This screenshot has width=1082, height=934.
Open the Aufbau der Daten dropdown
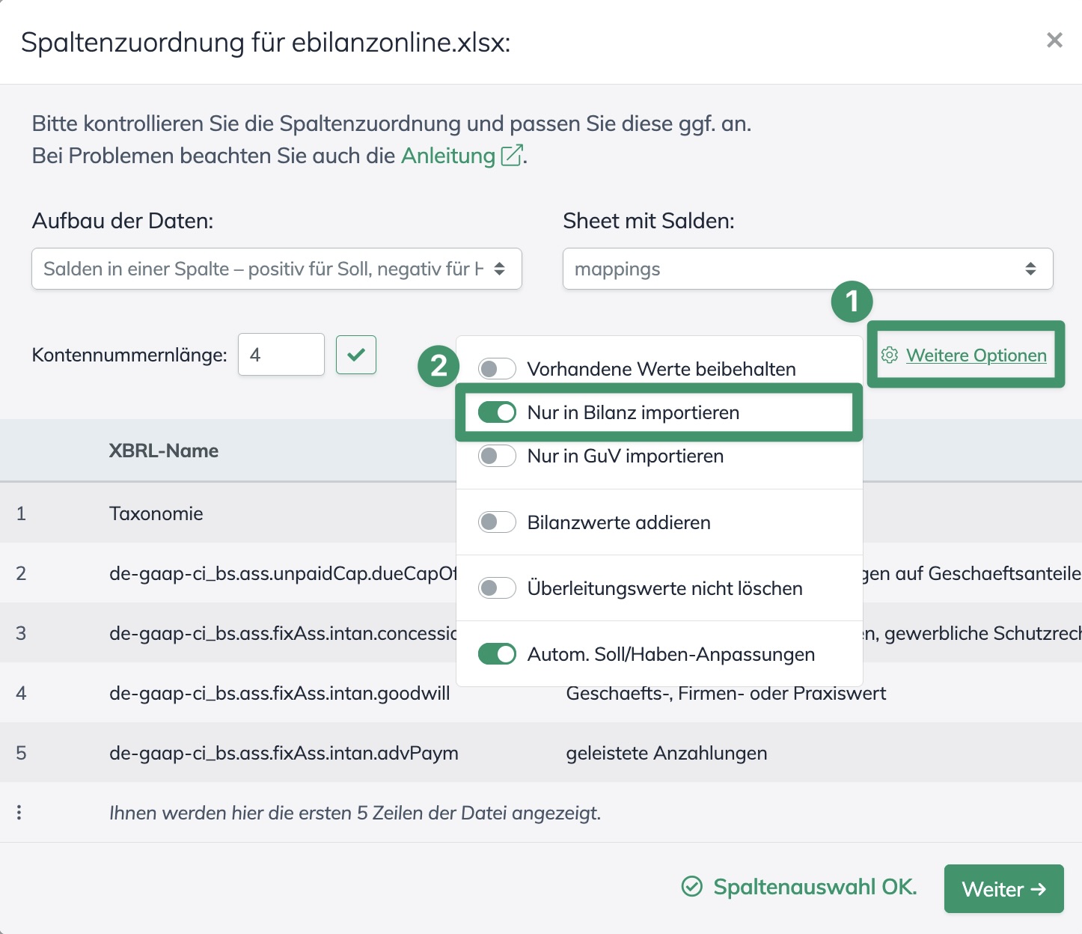coord(277,269)
